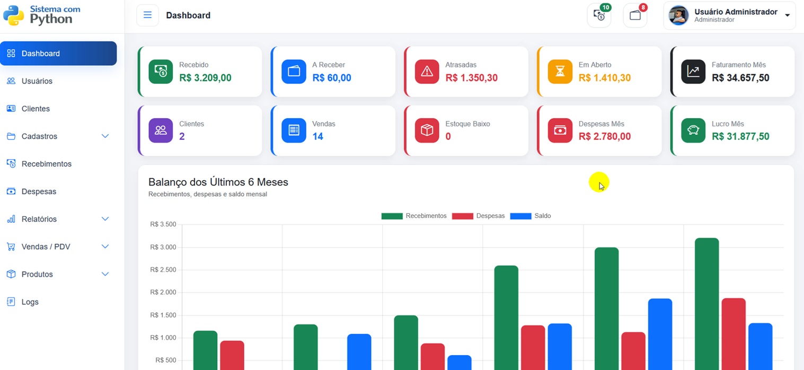The height and width of the screenshot is (370, 804).
Task: Click the green Lucro Mês piggy bank icon
Action: pyautogui.click(x=693, y=130)
